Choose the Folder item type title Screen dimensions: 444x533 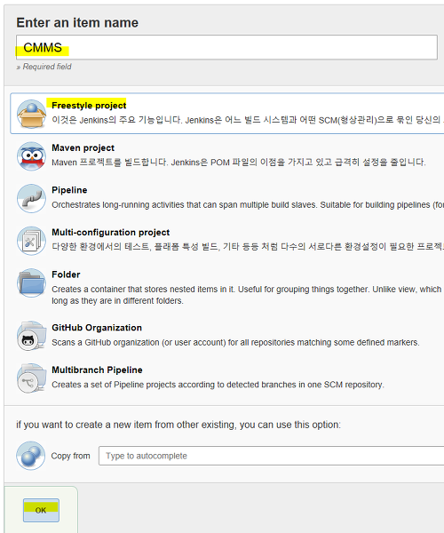tap(66, 274)
